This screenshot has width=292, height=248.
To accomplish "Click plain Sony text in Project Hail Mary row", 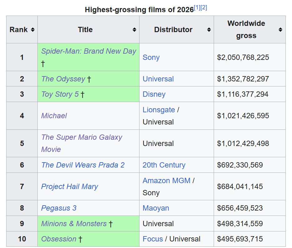I will coord(151,193).
